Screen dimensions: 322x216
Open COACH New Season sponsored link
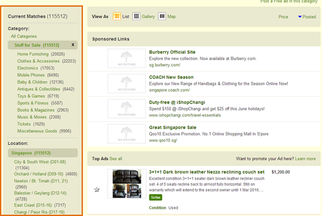point(172,77)
